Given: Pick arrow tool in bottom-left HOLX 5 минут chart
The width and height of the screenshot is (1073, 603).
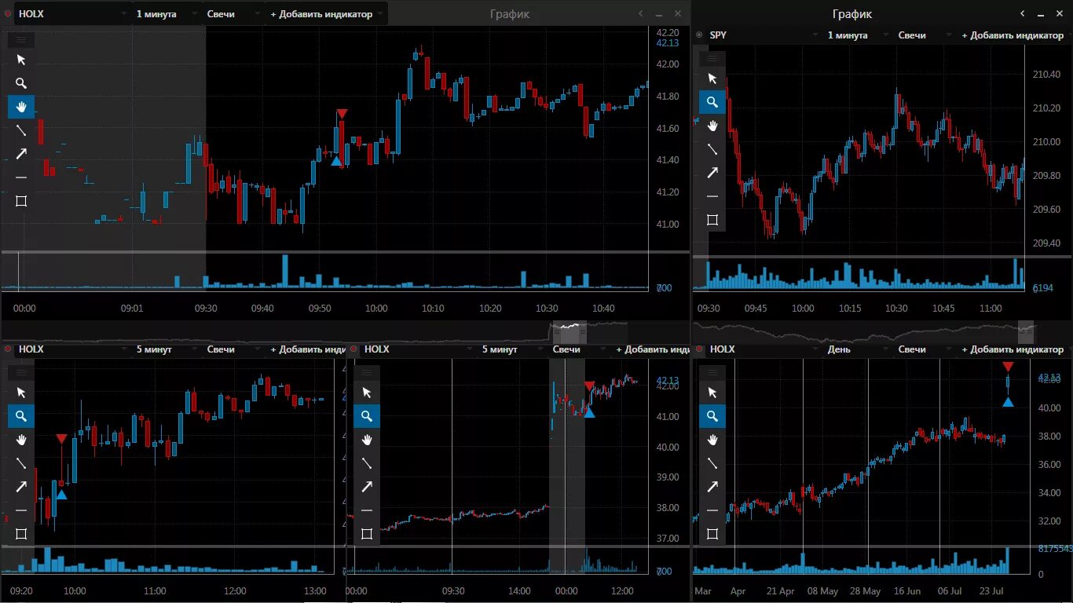Looking at the screenshot, I should [21, 487].
